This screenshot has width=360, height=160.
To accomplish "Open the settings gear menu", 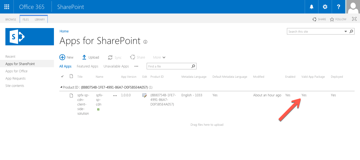I will click(x=325, y=7).
